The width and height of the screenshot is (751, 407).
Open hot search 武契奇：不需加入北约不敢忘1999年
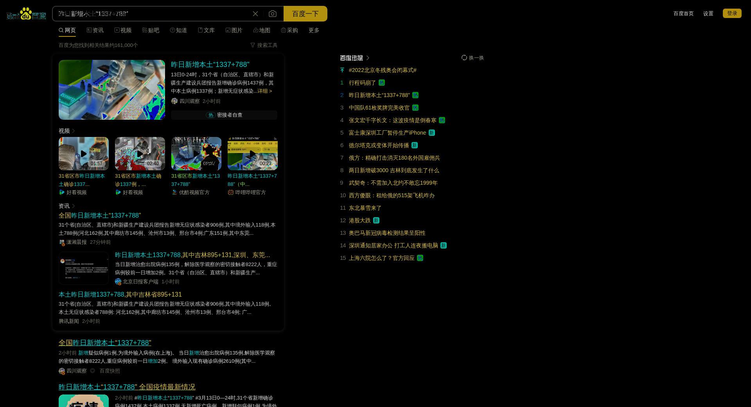[x=393, y=183]
